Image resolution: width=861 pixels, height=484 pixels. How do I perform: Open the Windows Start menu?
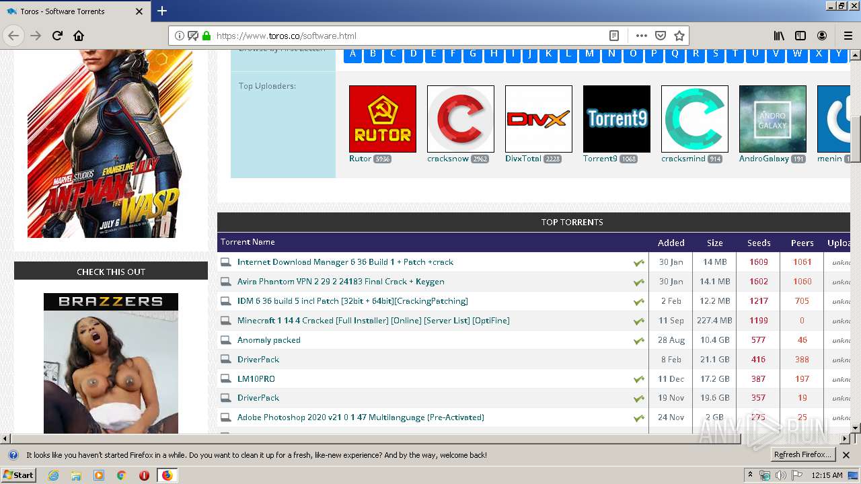click(x=18, y=475)
